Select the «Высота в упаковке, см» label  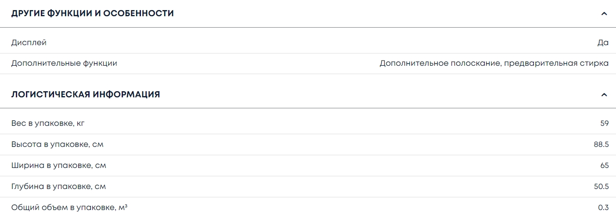click(x=58, y=144)
